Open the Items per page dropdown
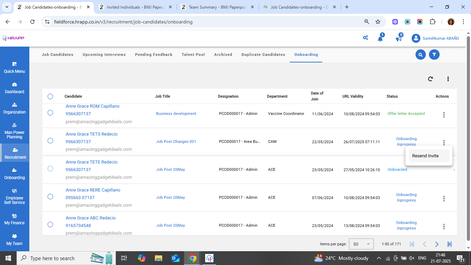Screen dimensions: 471x265 coord(361,244)
